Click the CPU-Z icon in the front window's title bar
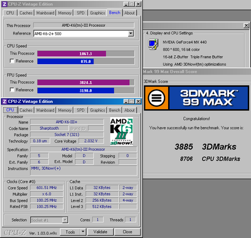 click(x=4, y=102)
